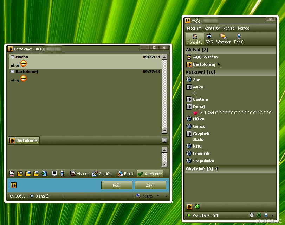Open the Wapster panel in contact list
The height and width of the screenshot is (225, 285).
[223, 39]
